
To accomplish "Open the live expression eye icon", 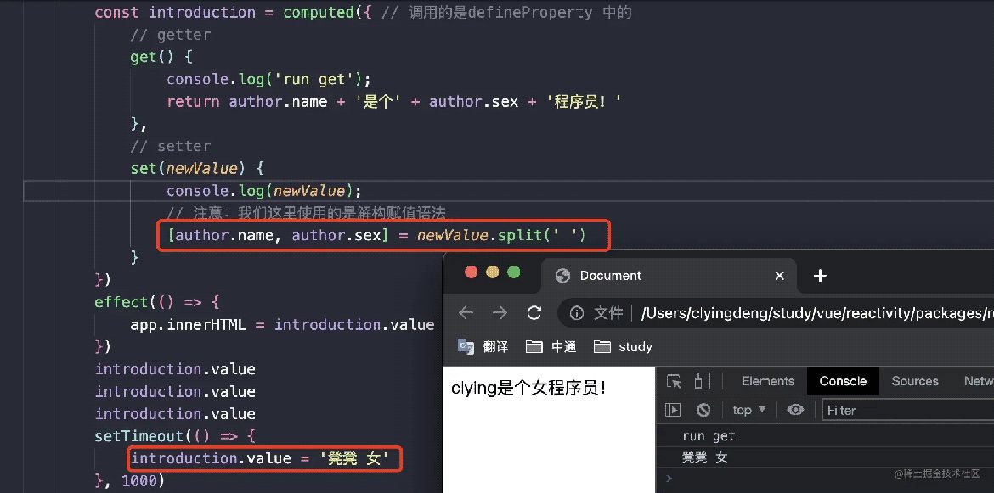I will pos(795,410).
